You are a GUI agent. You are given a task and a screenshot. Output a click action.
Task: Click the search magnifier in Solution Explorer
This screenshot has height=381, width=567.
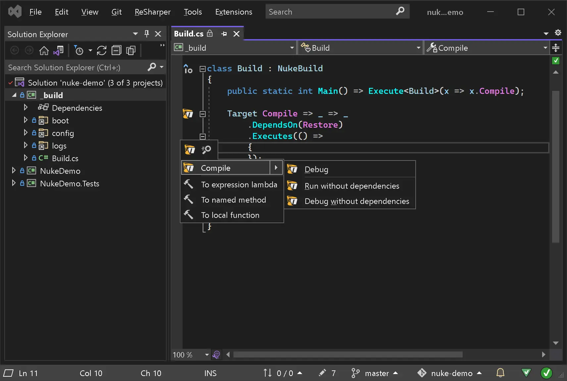click(x=152, y=67)
